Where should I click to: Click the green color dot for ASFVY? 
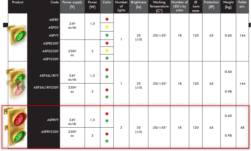point(107,35)
